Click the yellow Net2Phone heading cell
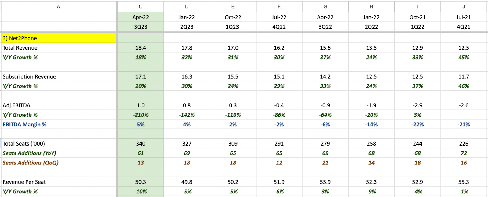 tap(58, 38)
